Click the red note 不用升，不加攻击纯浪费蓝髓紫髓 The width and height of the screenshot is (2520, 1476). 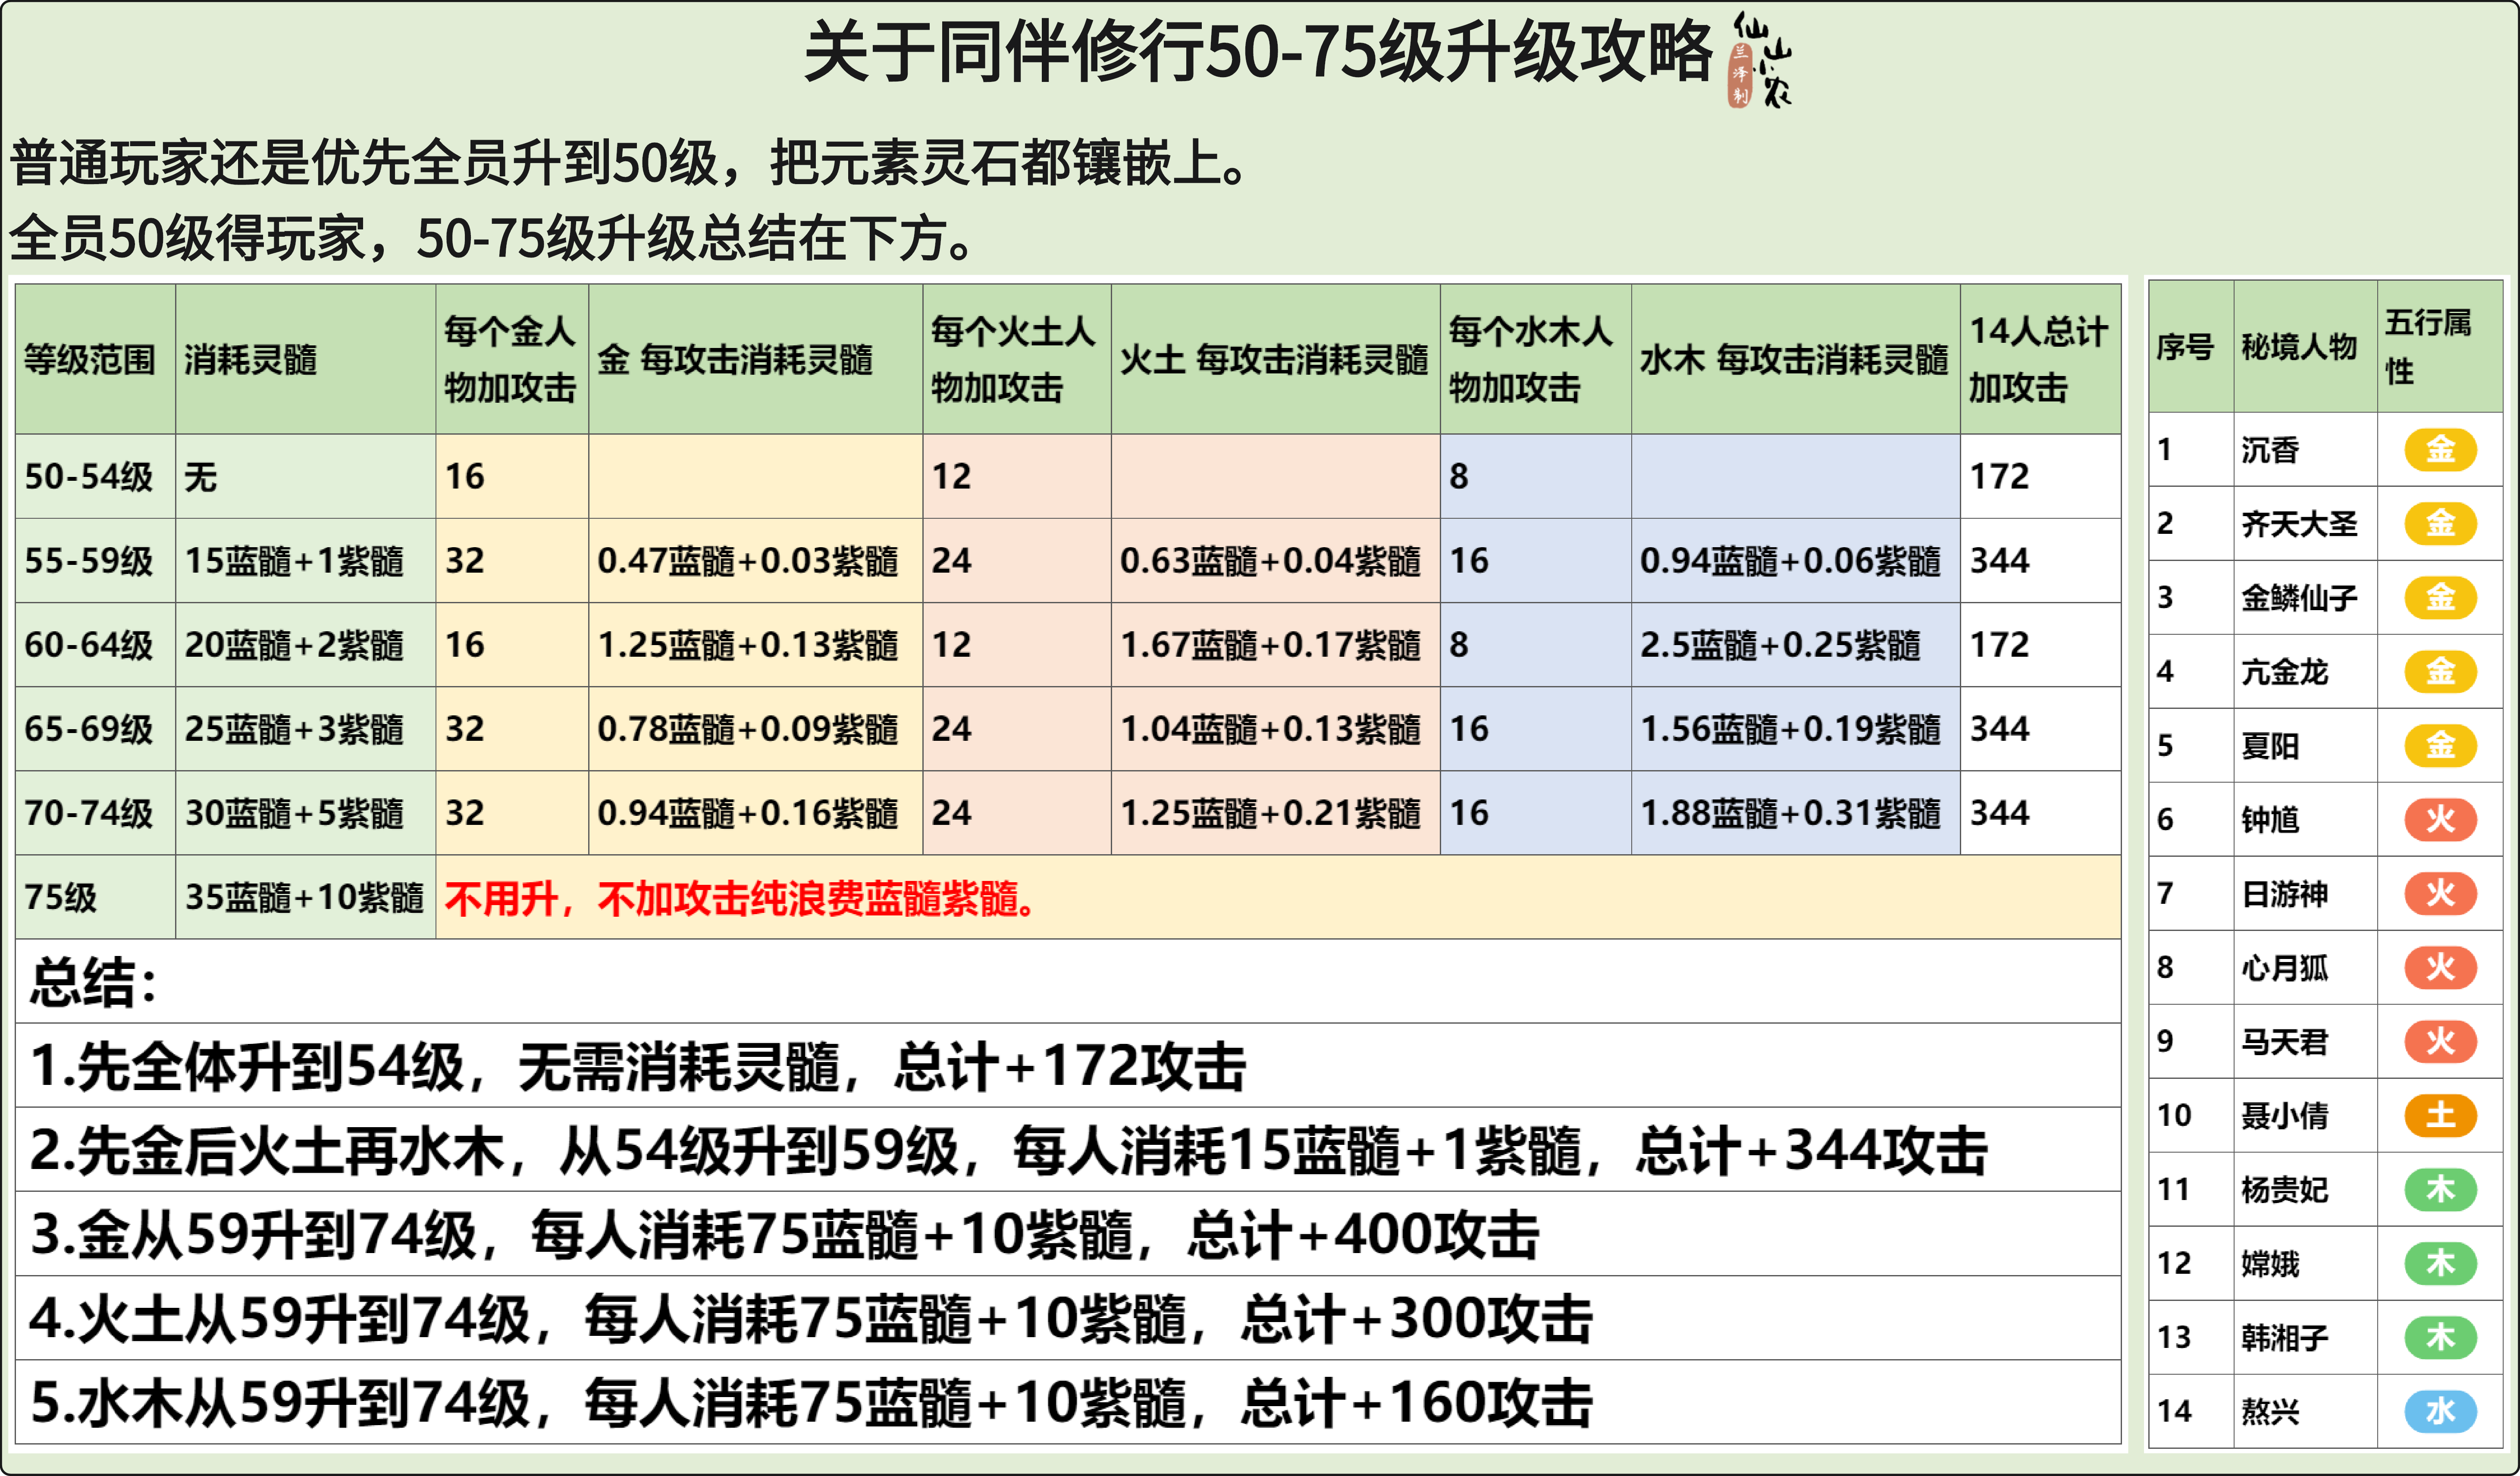pos(741,898)
